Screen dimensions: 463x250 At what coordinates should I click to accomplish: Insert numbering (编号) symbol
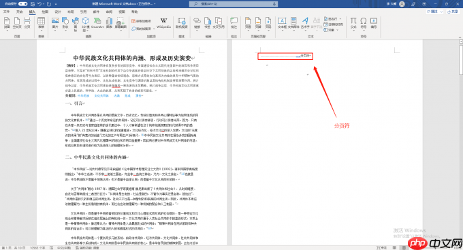(x=374, y=23)
